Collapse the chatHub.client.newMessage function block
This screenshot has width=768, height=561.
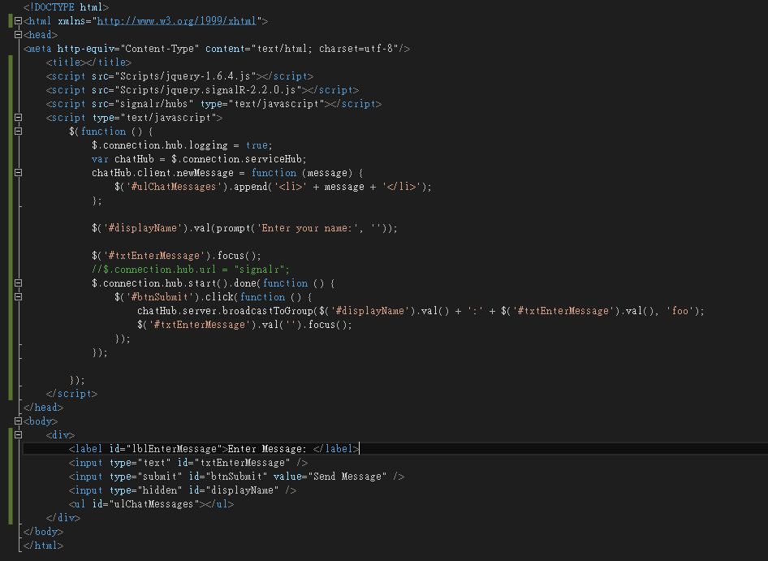18,172
